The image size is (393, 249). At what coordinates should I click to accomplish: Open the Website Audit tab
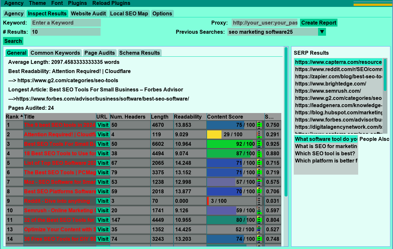[x=88, y=13]
